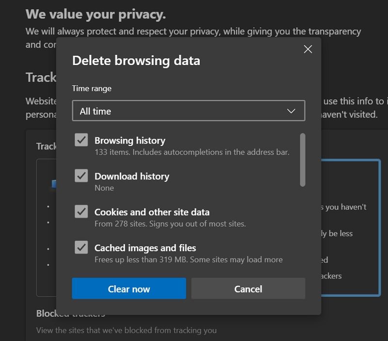Uncheck the Download history checkbox

pos(81,176)
